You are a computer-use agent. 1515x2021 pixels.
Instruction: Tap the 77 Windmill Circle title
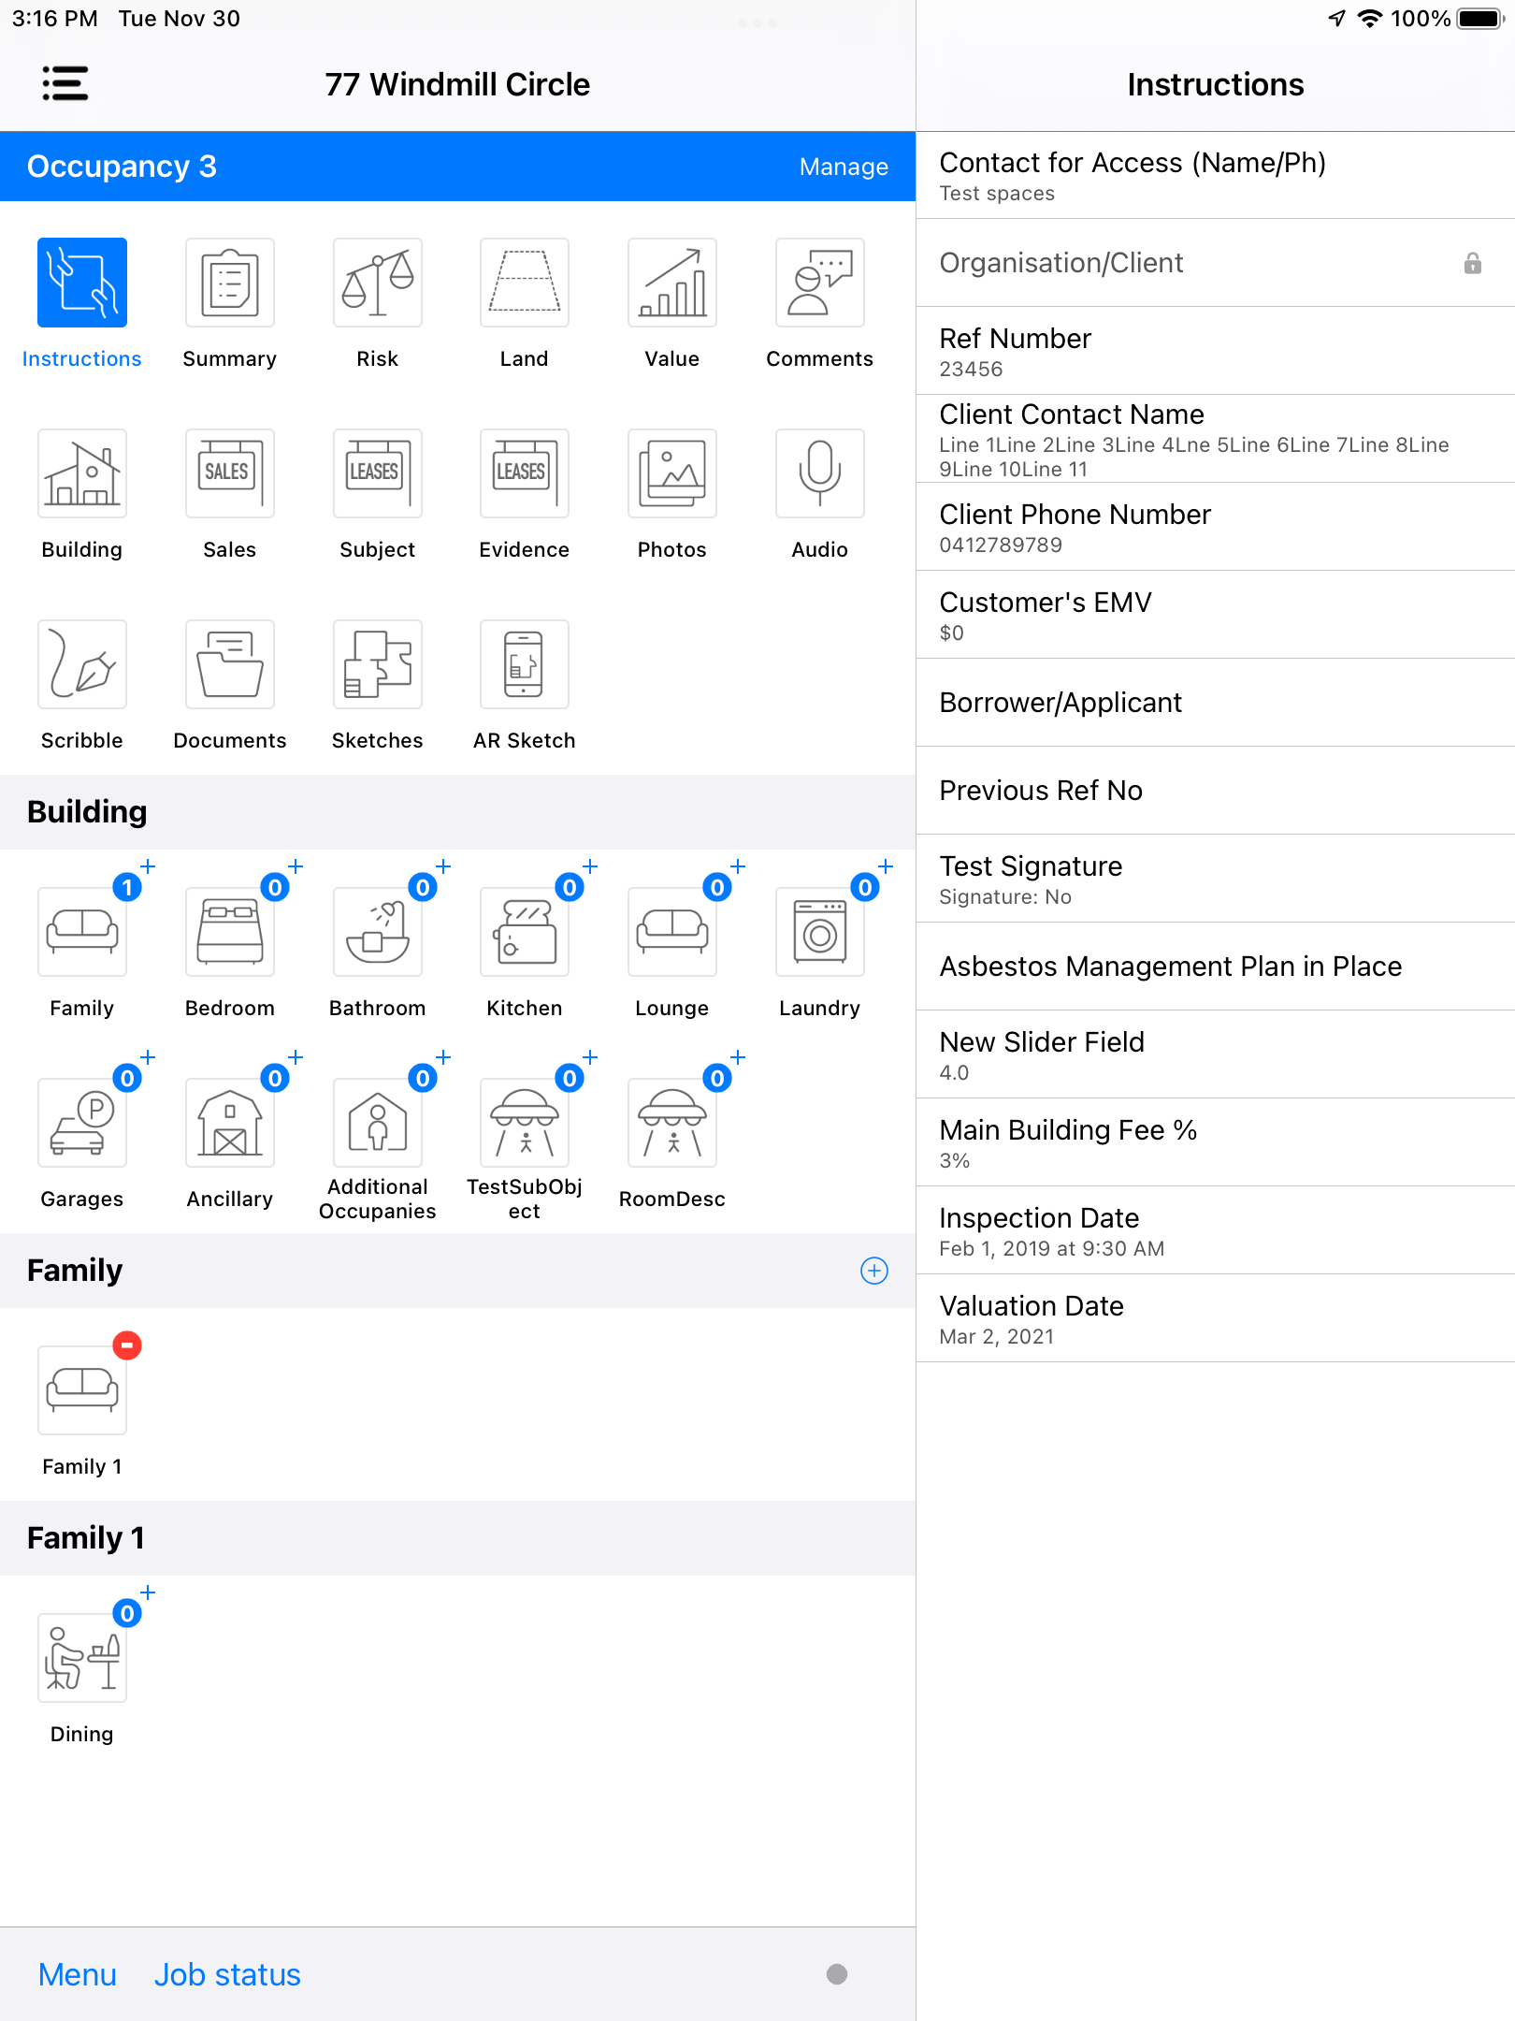click(x=457, y=84)
